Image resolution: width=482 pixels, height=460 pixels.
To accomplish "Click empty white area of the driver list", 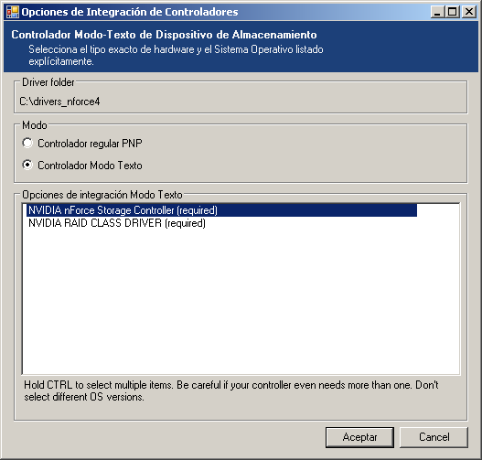I will tap(241, 301).
